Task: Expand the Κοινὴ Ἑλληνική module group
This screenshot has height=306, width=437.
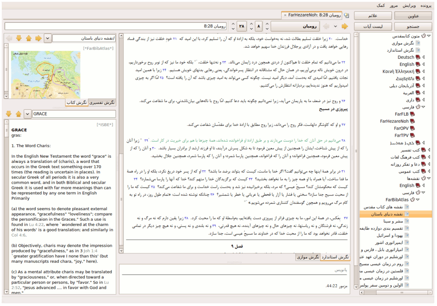Action: (x=423, y=72)
